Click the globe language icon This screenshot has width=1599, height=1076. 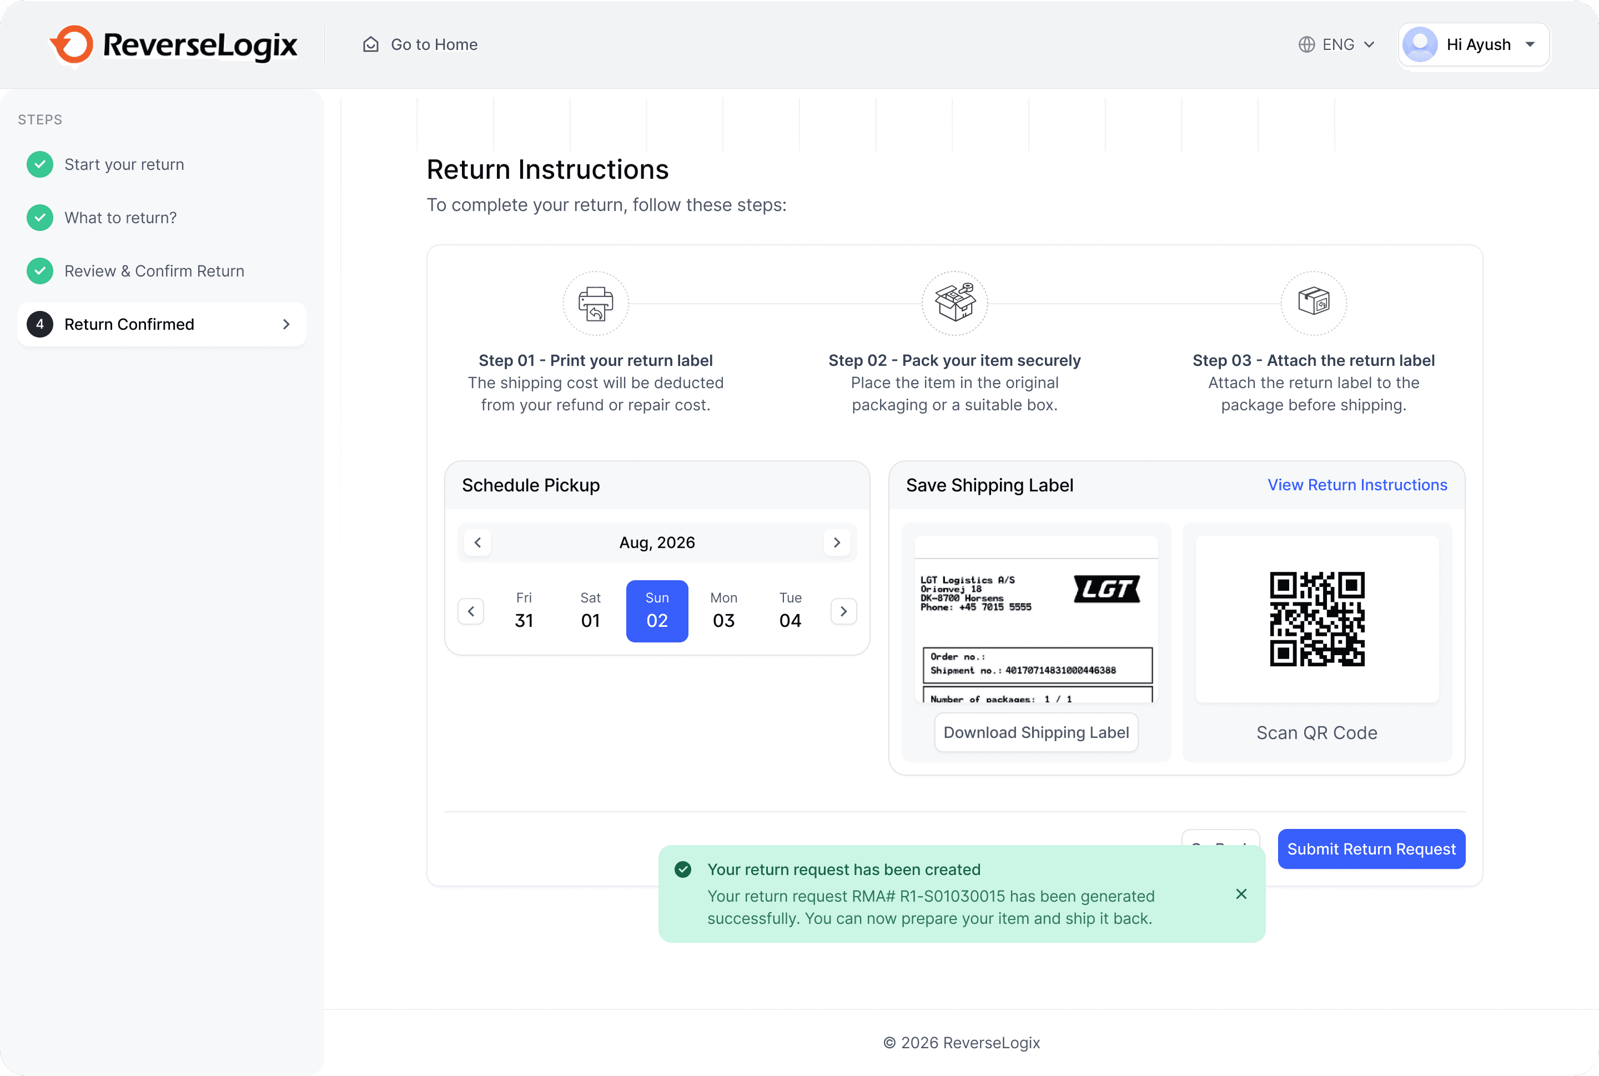pos(1306,44)
